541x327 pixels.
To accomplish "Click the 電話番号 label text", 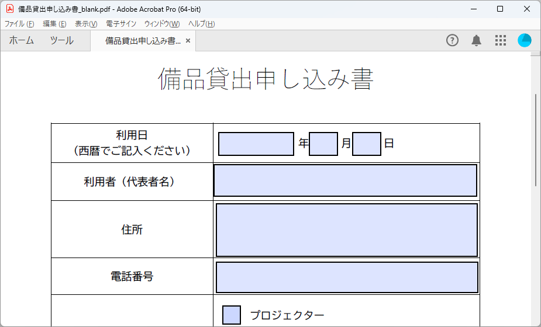I will [x=132, y=276].
